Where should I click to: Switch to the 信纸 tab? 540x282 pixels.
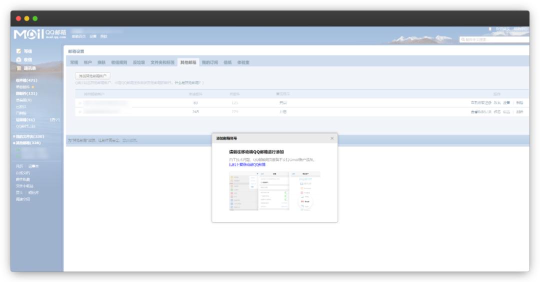coord(227,62)
